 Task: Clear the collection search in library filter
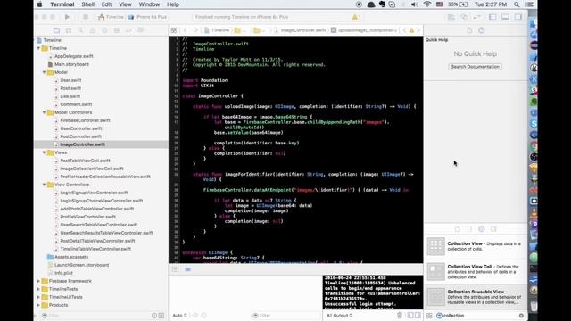pos(521,316)
